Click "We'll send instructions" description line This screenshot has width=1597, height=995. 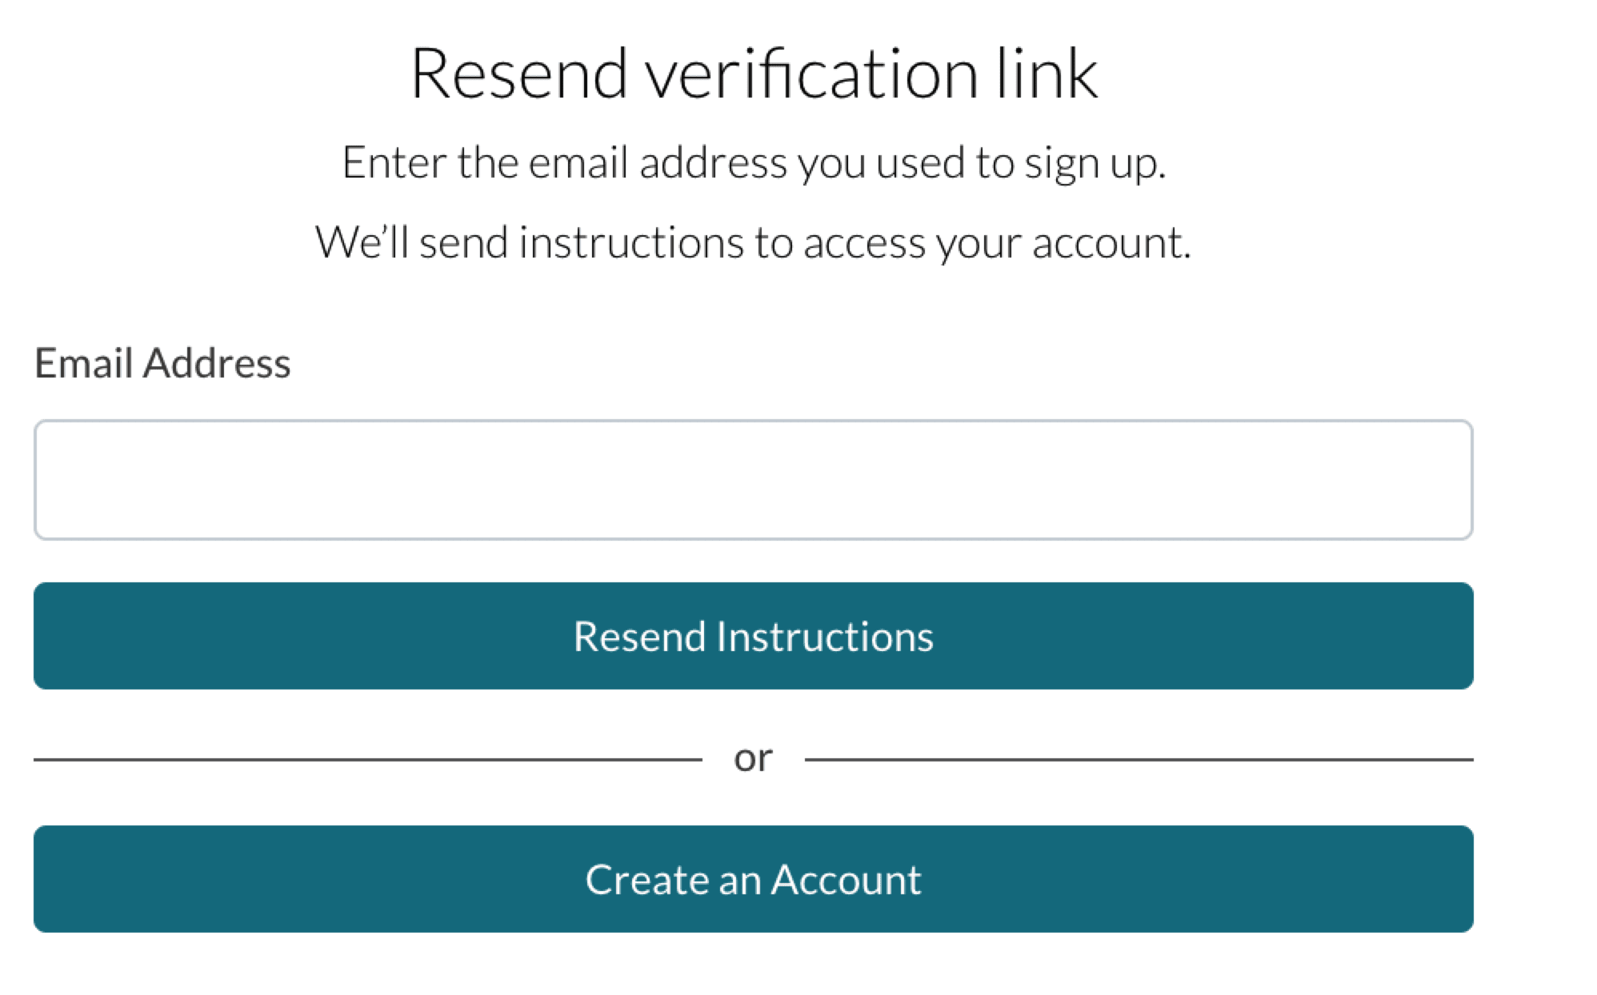(x=752, y=242)
